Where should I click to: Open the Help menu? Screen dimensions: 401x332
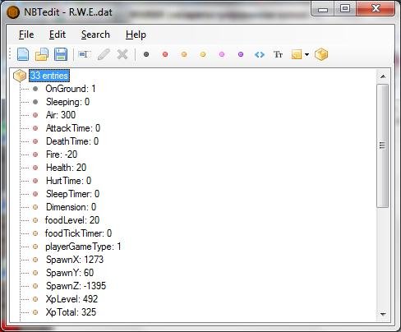(x=136, y=35)
